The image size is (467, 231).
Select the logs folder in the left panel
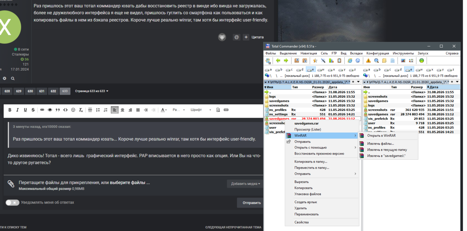(273, 97)
